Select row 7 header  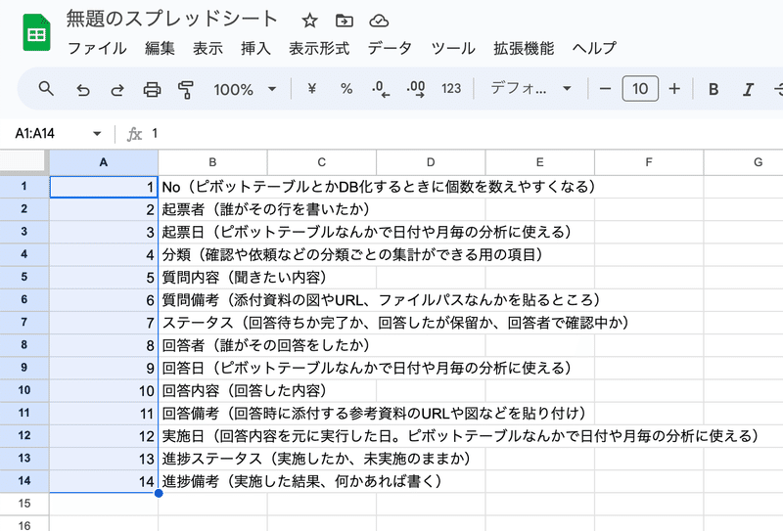pos(23,323)
